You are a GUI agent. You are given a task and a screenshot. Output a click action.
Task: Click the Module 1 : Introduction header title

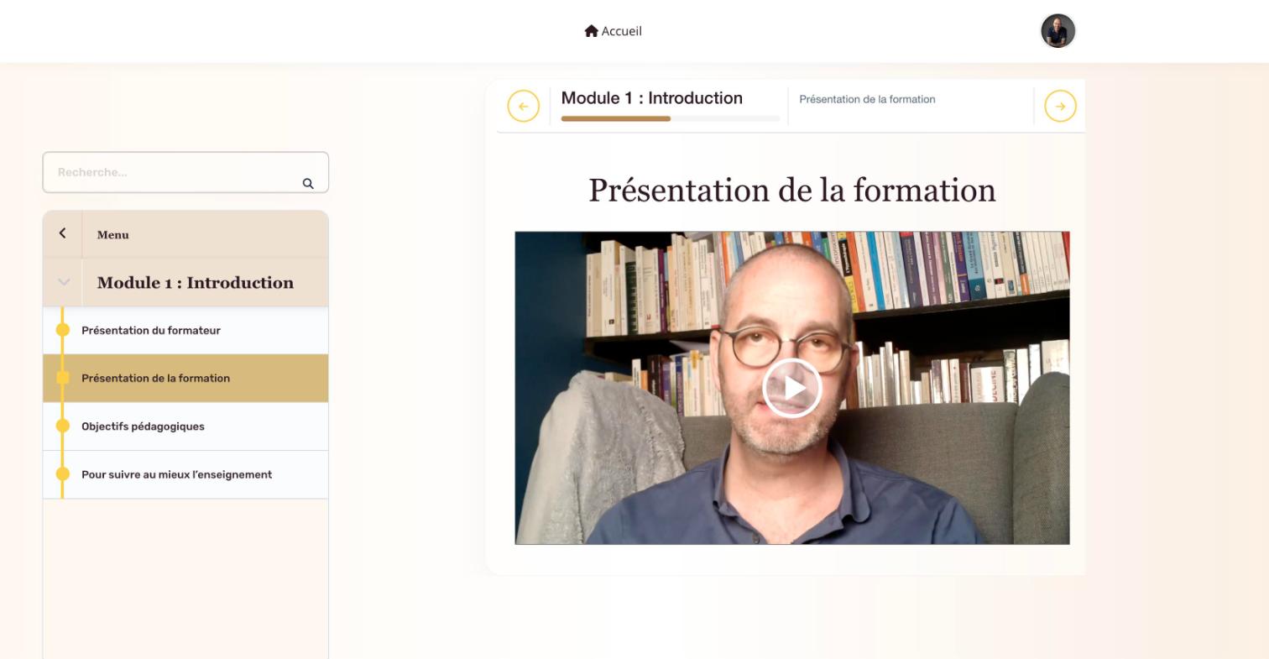652,98
